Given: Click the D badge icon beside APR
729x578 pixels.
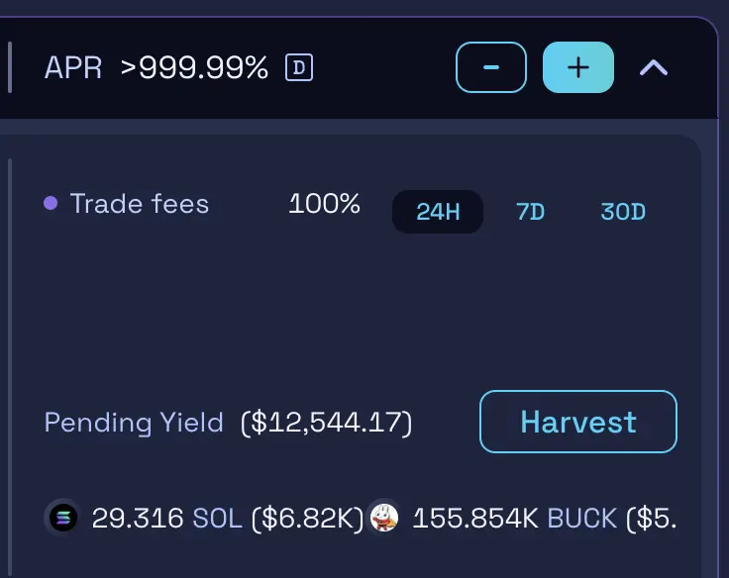Looking at the screenshot, I should (298, 68).
